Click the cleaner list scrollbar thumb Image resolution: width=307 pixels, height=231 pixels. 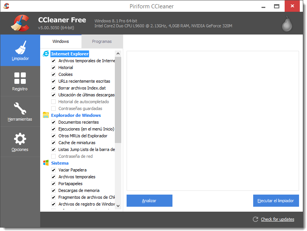pyautogui.click(x=118, y=100)
